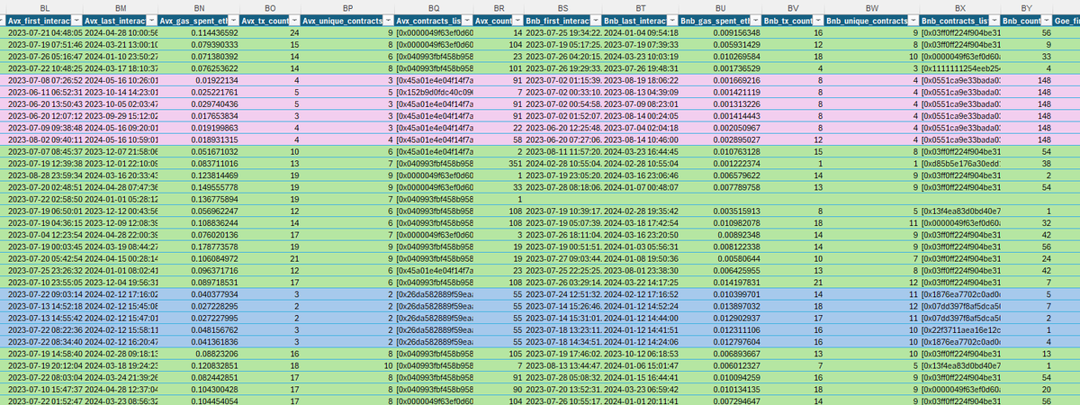Open the Avx_count filter dropdown
Image resolution: width=1080 pixels, height=405 pixels.
click(518, 20)
